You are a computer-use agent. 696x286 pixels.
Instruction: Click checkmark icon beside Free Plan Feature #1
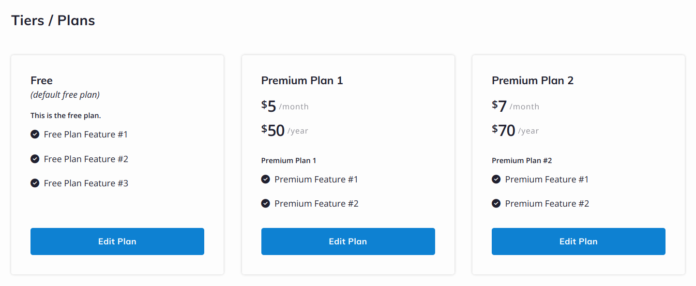[x=35, y=134]
